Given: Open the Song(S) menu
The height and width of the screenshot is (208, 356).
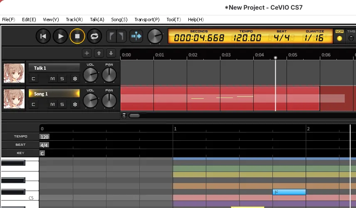Looking at the screenshot, I should click(119, 20).
